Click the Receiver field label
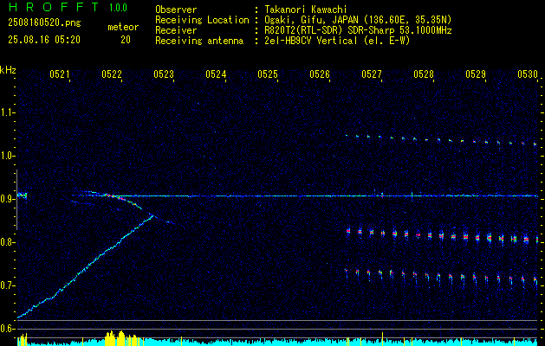This screenshot has width=545, height=346. 176,30
